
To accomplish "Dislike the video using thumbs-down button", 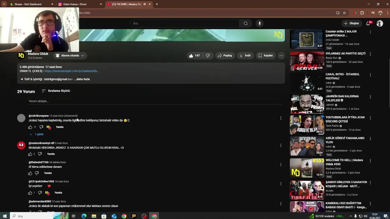I will point(208,56).
